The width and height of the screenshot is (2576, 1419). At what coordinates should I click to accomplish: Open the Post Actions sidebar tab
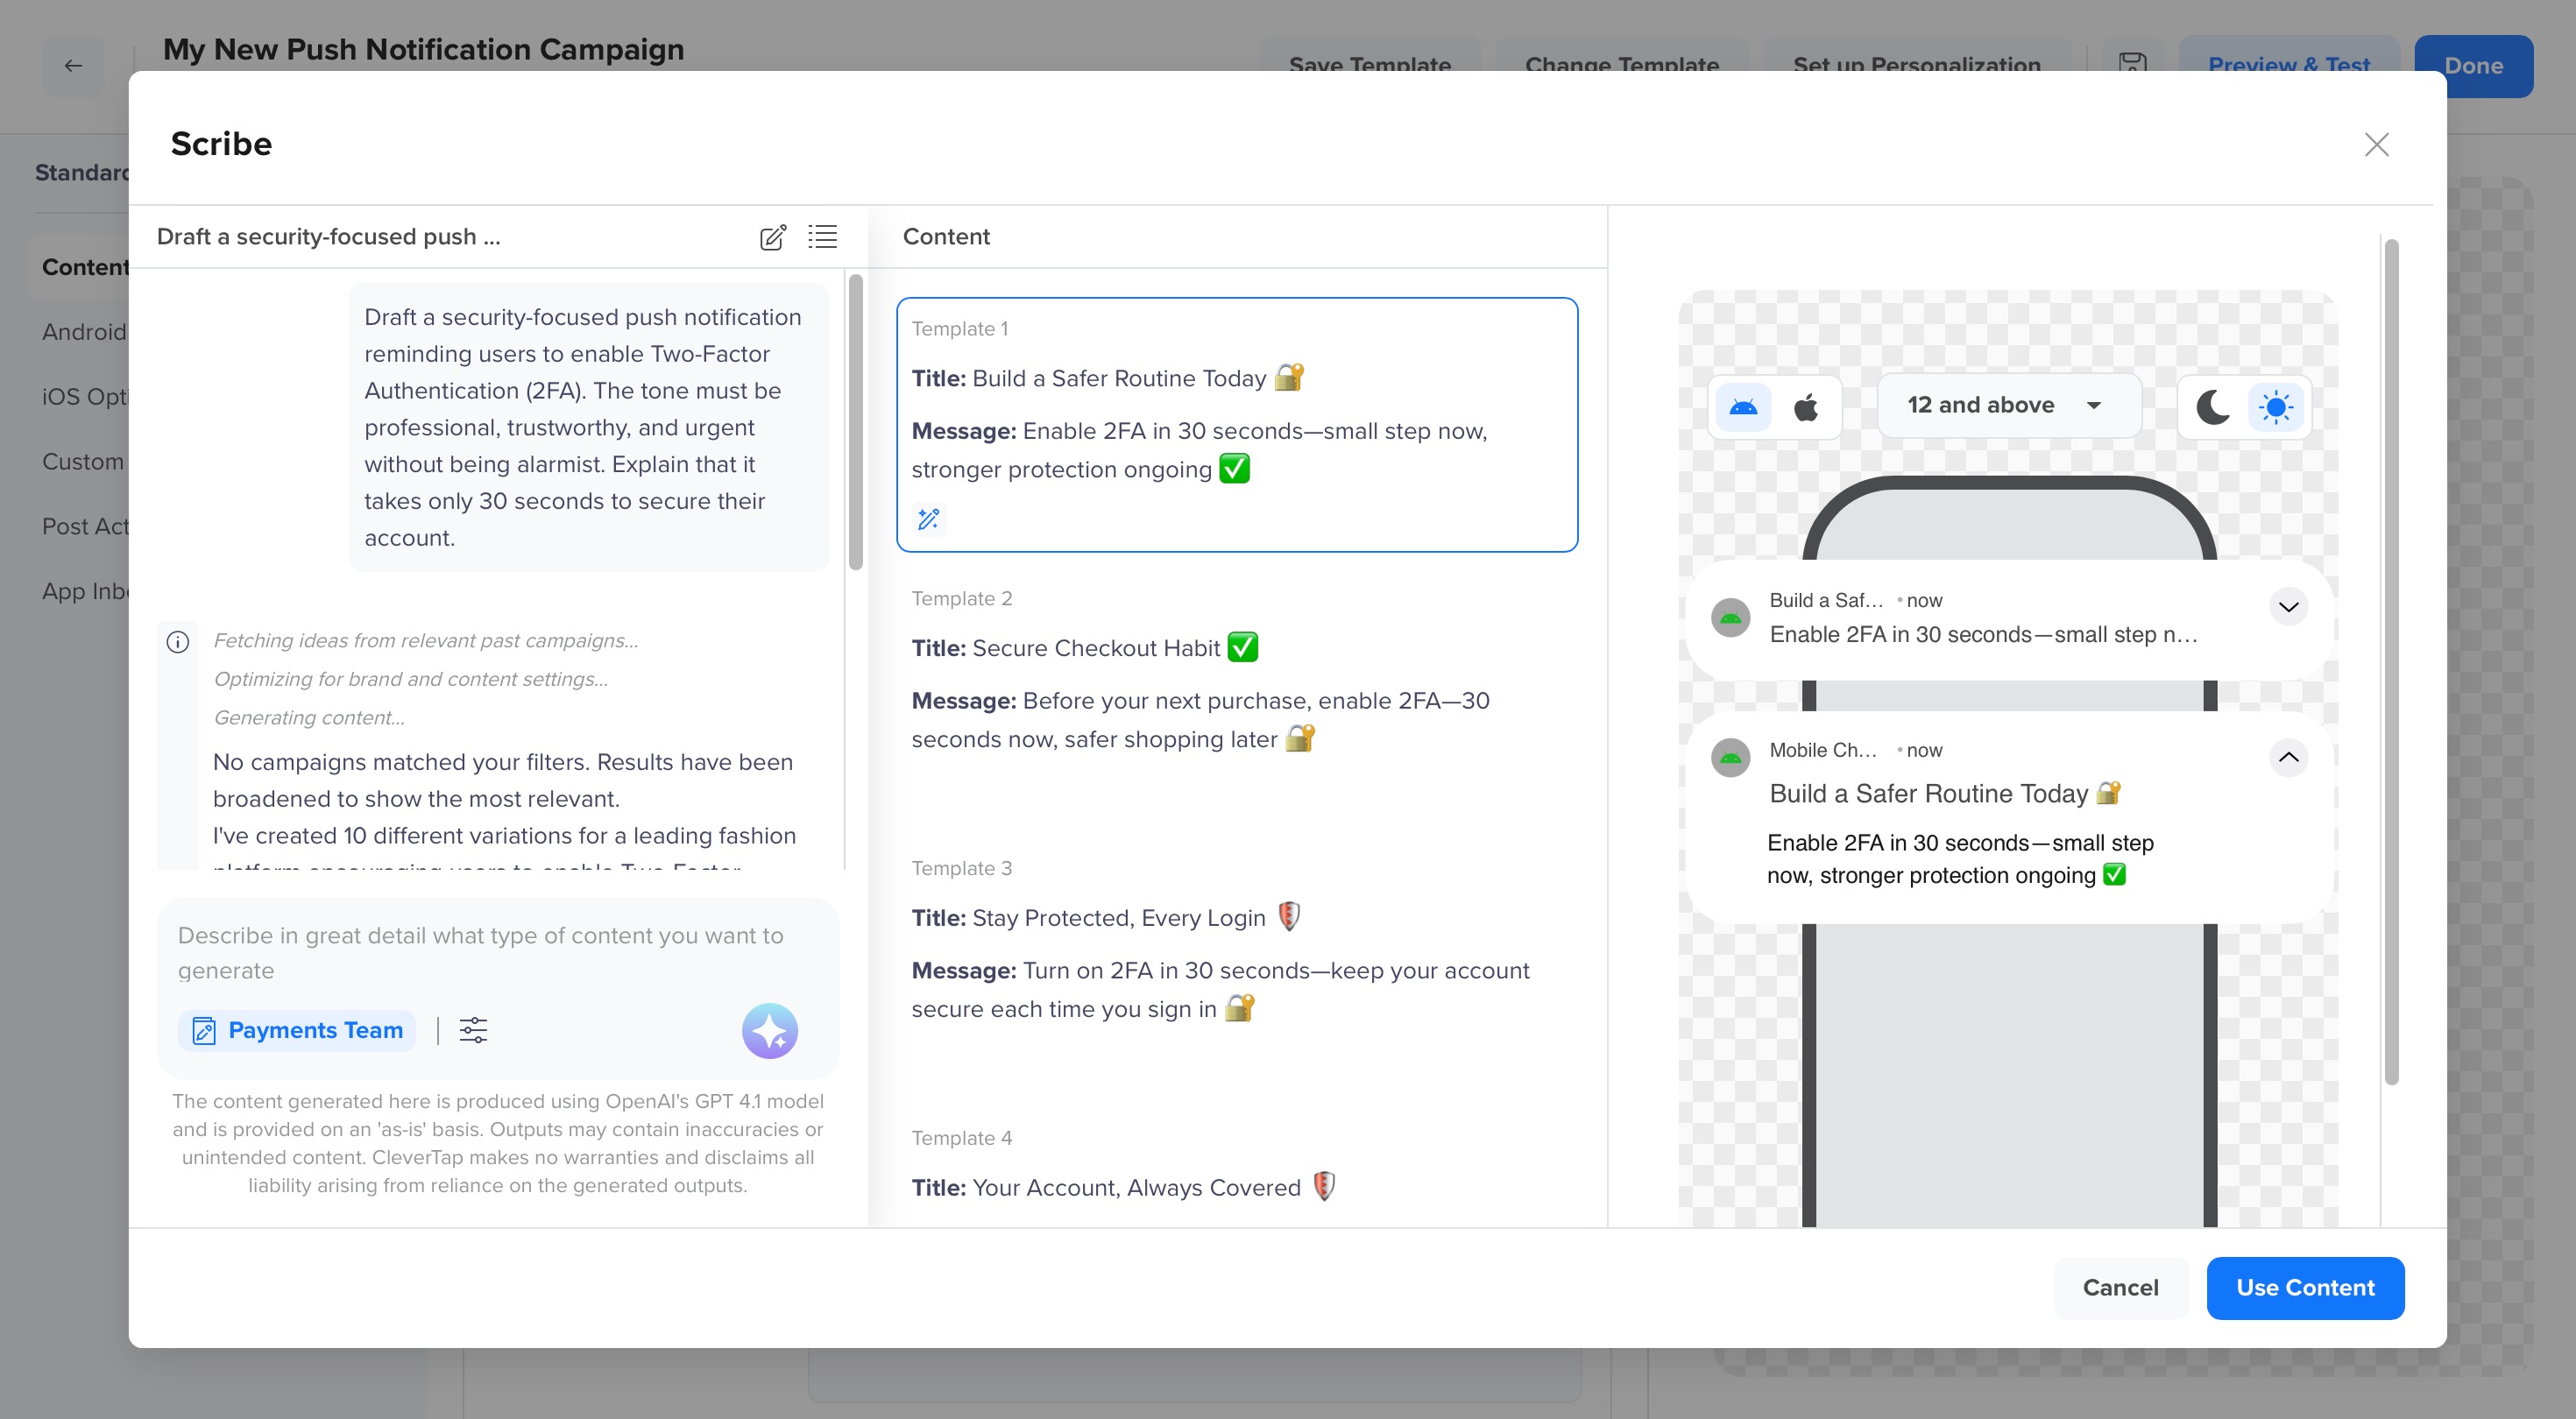[85, 527]
